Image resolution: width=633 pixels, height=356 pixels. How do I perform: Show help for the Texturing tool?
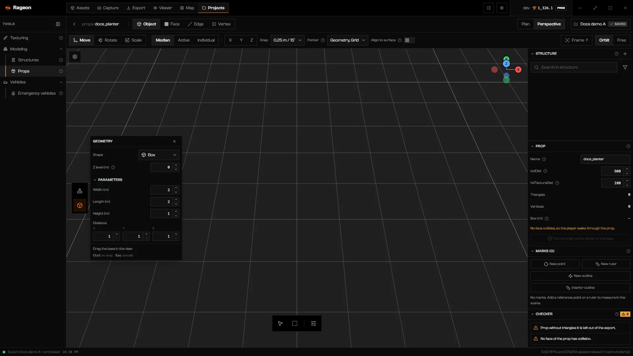[x=61, y=38]
